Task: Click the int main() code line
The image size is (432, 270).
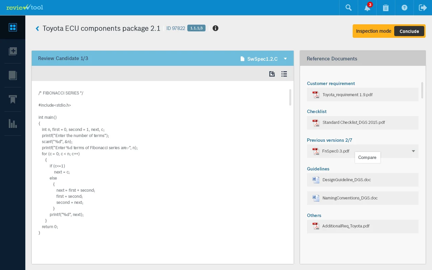Action: click(48, 117)
